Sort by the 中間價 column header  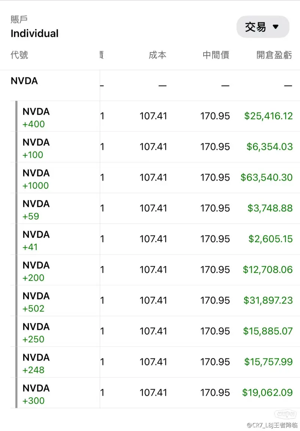(216, 55)
